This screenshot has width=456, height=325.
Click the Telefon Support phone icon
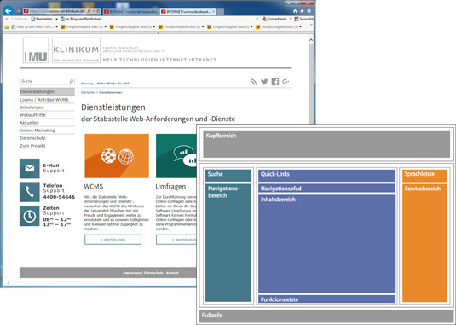[x=30, y=192]
